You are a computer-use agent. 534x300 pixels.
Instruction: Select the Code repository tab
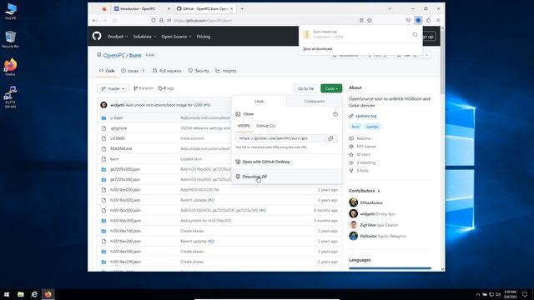(107, 71)
